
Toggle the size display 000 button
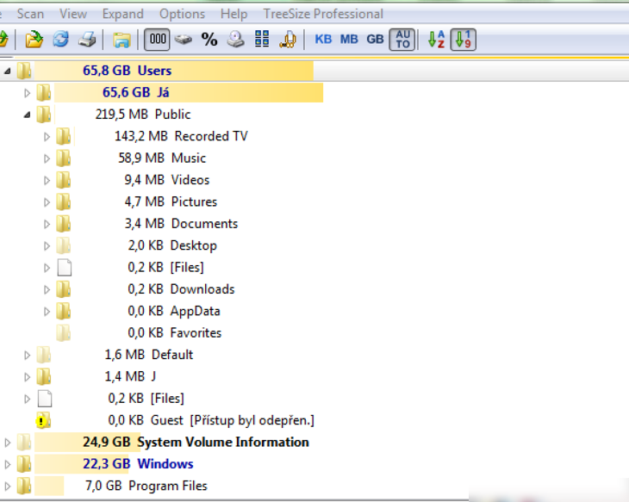(x=157, y=40)
